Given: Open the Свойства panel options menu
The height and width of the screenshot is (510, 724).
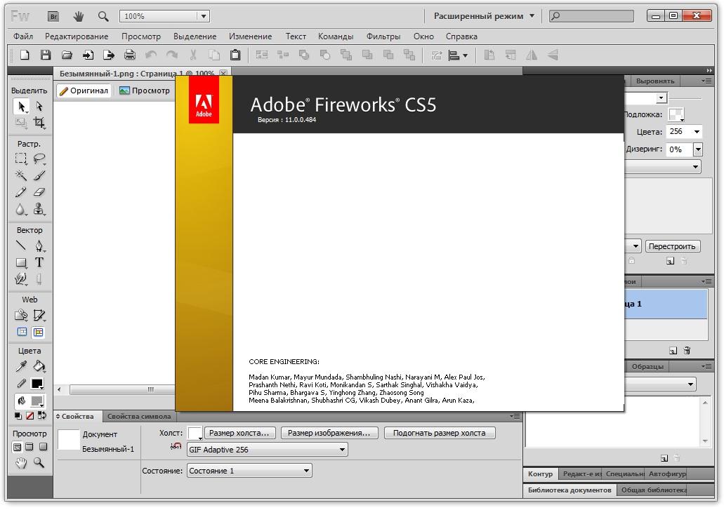Looking at the screenshot, I should click(515, 417).
